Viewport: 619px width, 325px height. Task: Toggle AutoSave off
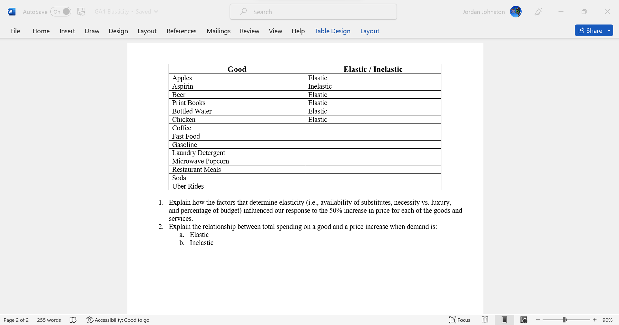61,11
